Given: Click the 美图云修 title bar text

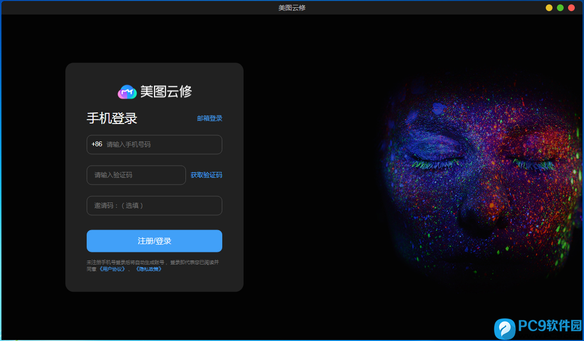Looking at the screenshot, I should pos(292,8).
